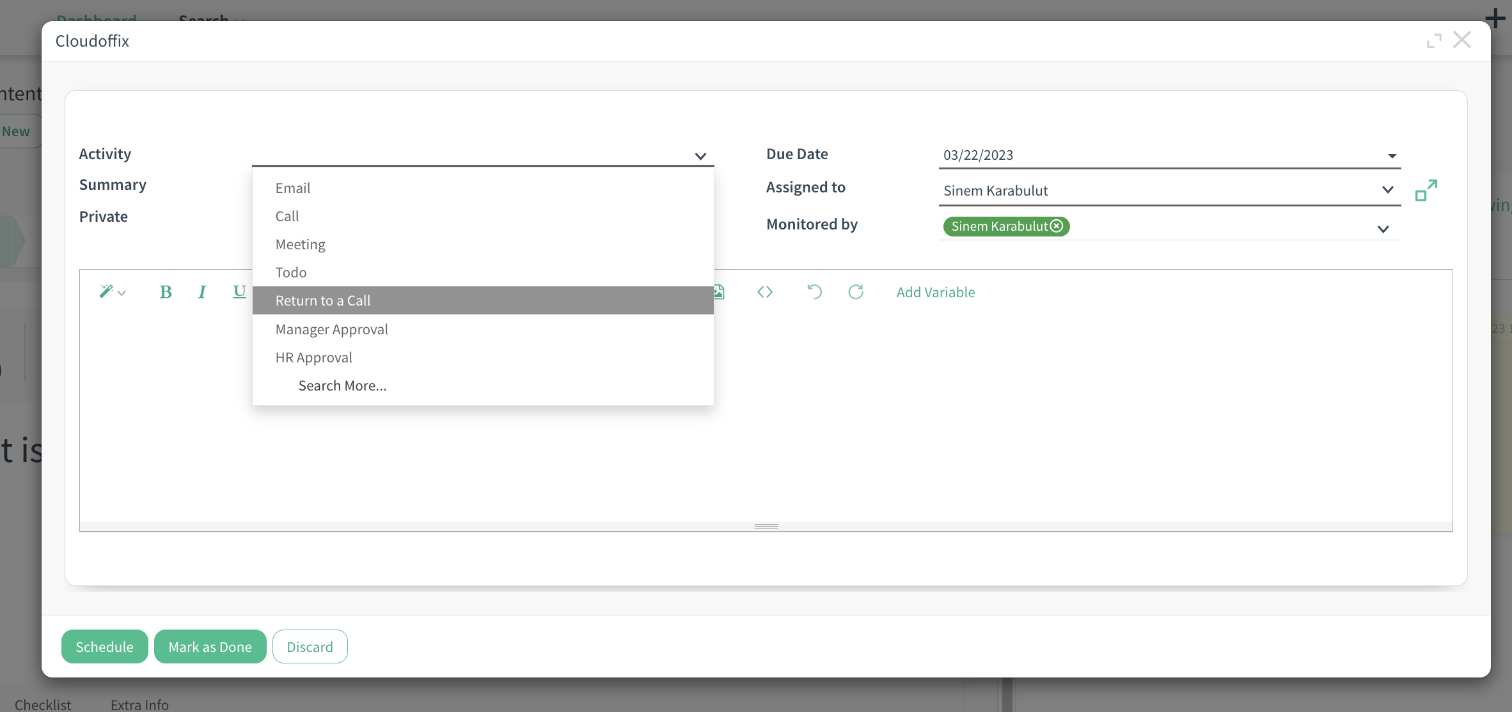Open Checklist tab in background page

point(43,704)
